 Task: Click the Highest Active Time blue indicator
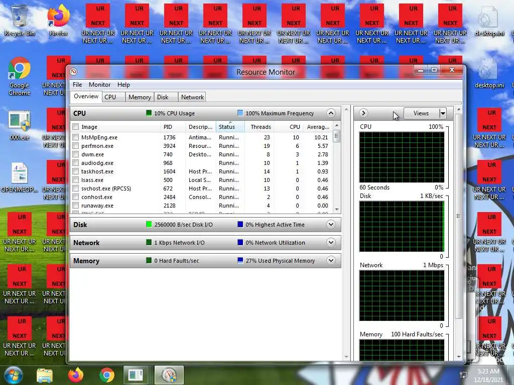240,224
